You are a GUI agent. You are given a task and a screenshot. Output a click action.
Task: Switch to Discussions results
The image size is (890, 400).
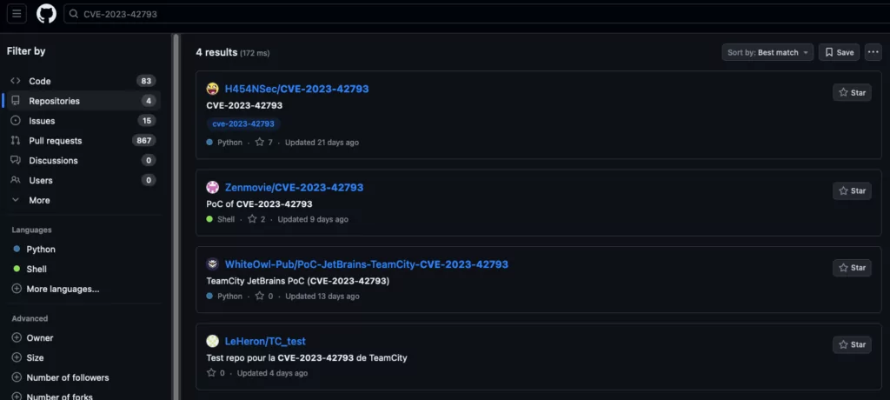coord(83,161)
